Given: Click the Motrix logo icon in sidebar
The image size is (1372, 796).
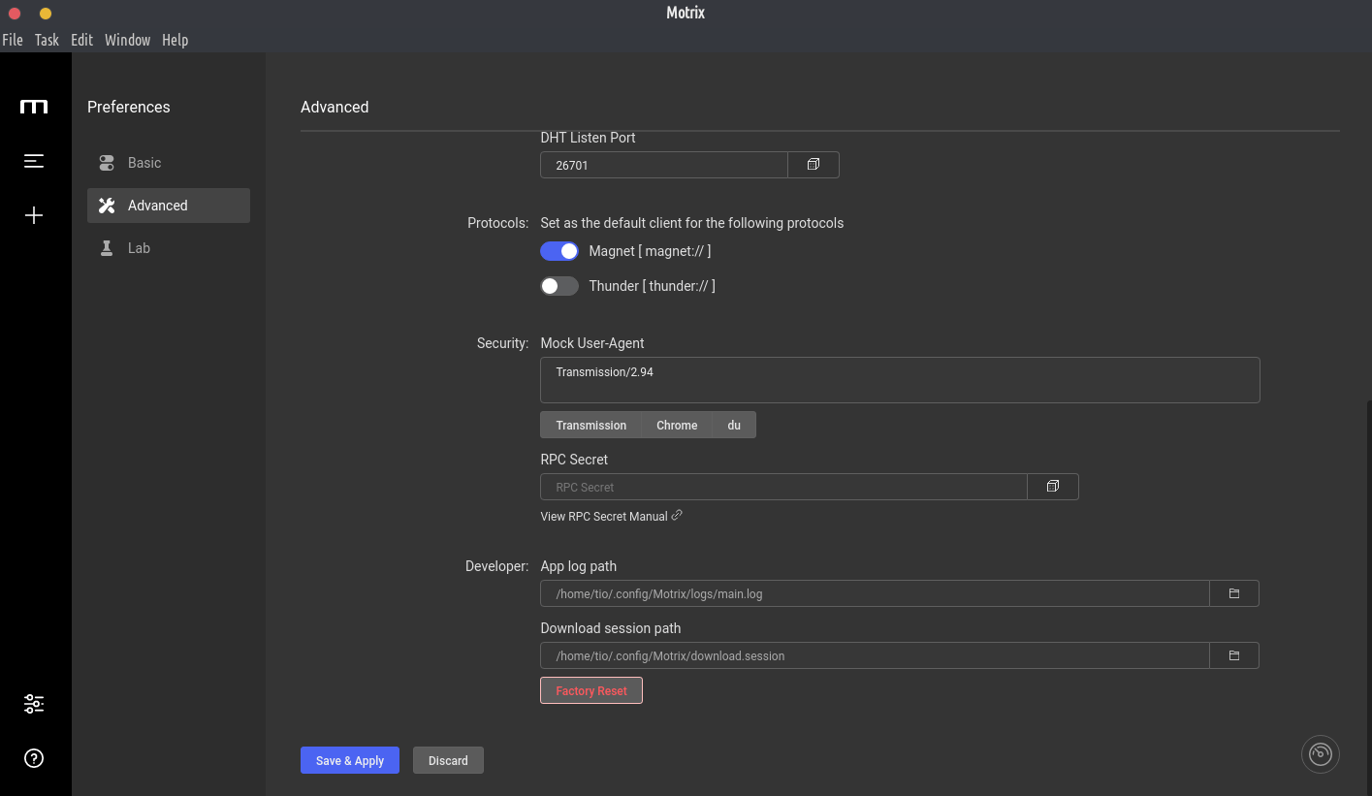Looking at the screenshot, I should (x=34, y=107).
